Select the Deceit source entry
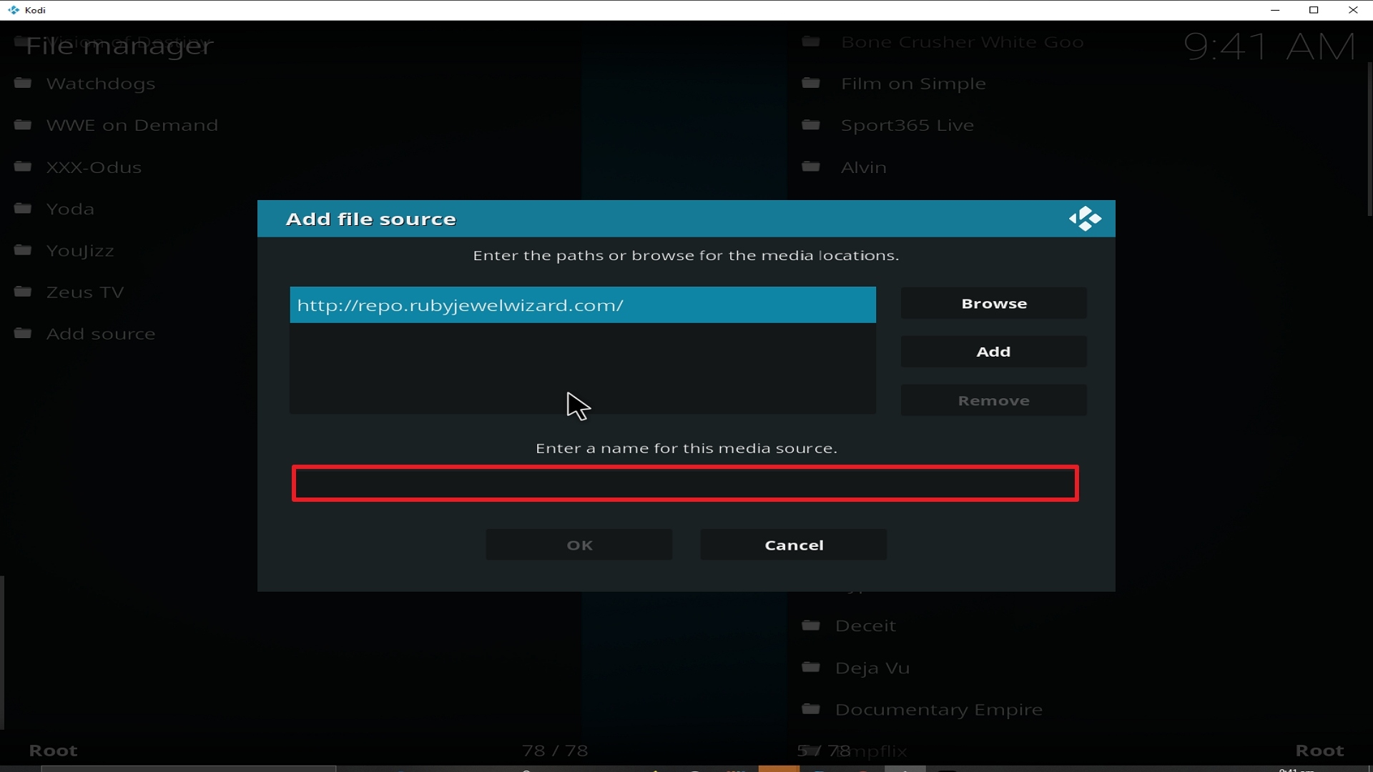The width and height of the screenshot is (1373, 772). (x=865, y=625)
